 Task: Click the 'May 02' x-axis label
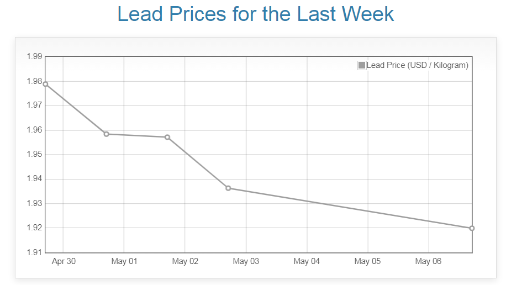[185, 261]
